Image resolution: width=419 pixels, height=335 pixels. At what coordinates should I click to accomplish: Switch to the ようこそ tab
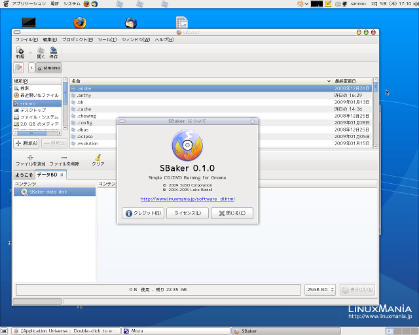click(x=24, y=175)
